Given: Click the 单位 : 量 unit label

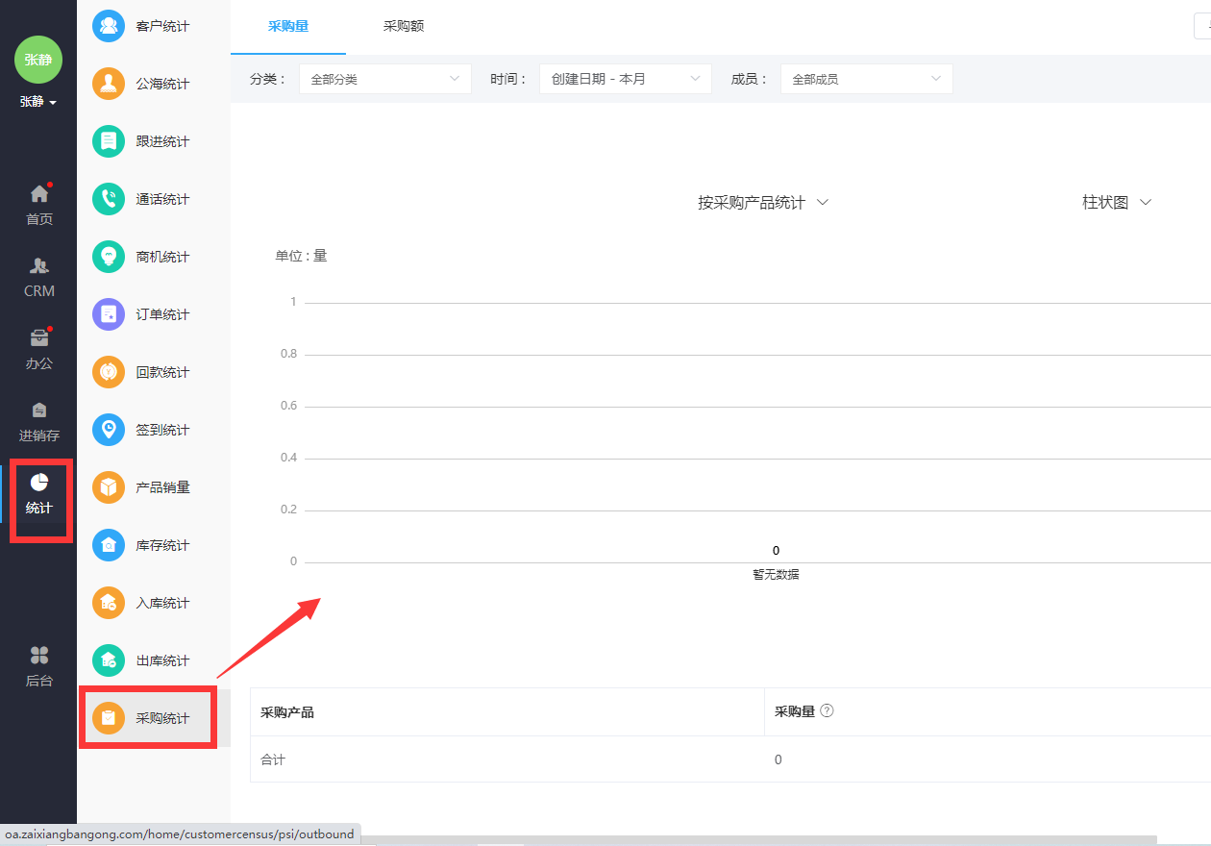Looking at the screenshot, I should [301, 256].
